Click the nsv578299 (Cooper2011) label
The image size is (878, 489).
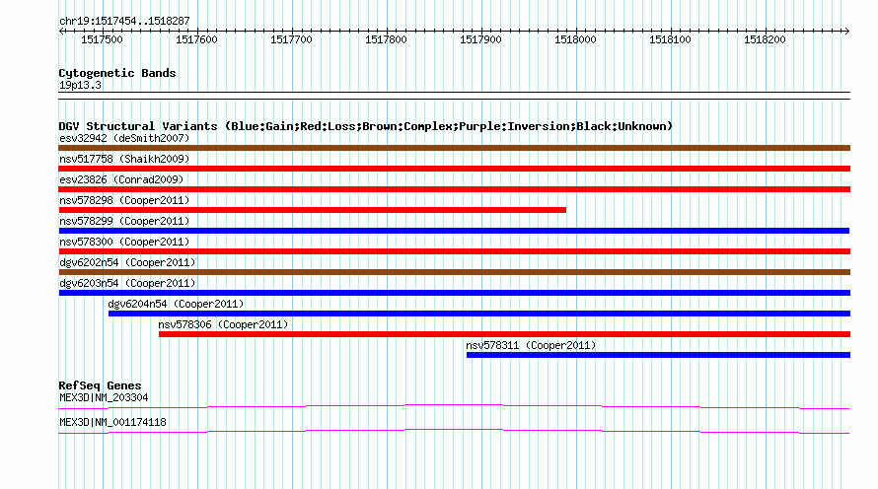[124, 221]
